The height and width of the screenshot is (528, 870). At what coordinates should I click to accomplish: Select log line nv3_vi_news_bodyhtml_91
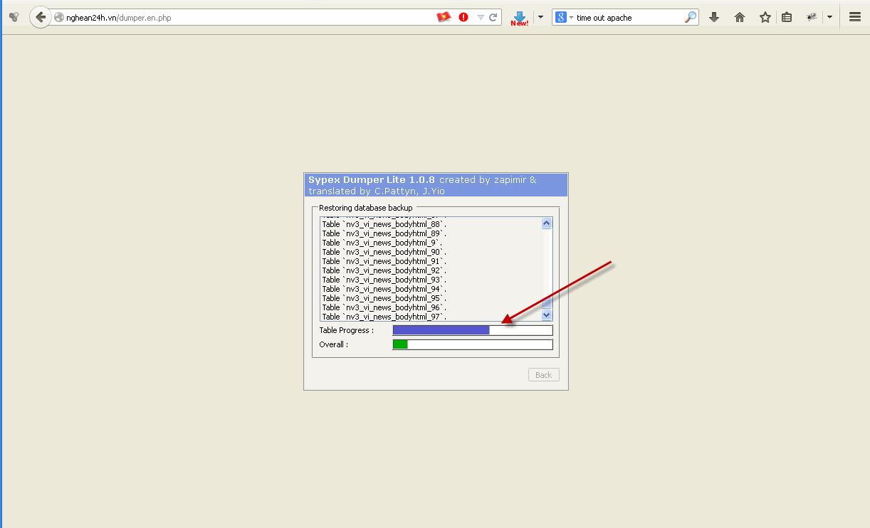tap(384, 261)
